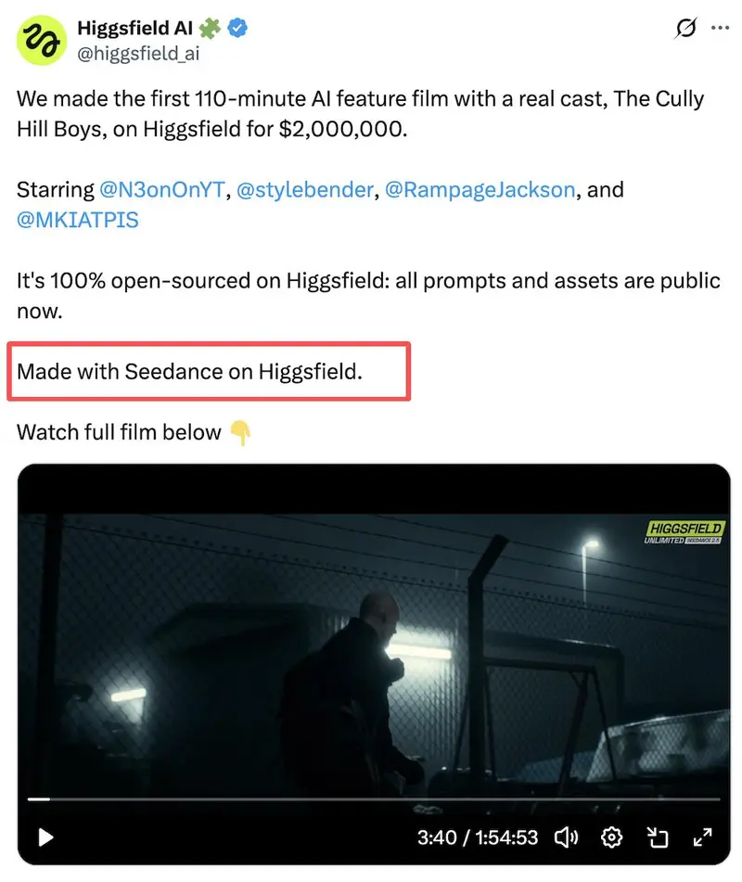The image size is (742, 882).
Task: Open the @N3onOnYT mention
Action: tap(162, 189)
